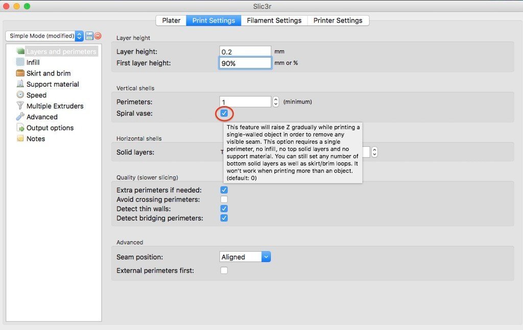Click the Advanced wrench icon
The height and width of the screenshot is (330, 523).
[x=20, y=117]
